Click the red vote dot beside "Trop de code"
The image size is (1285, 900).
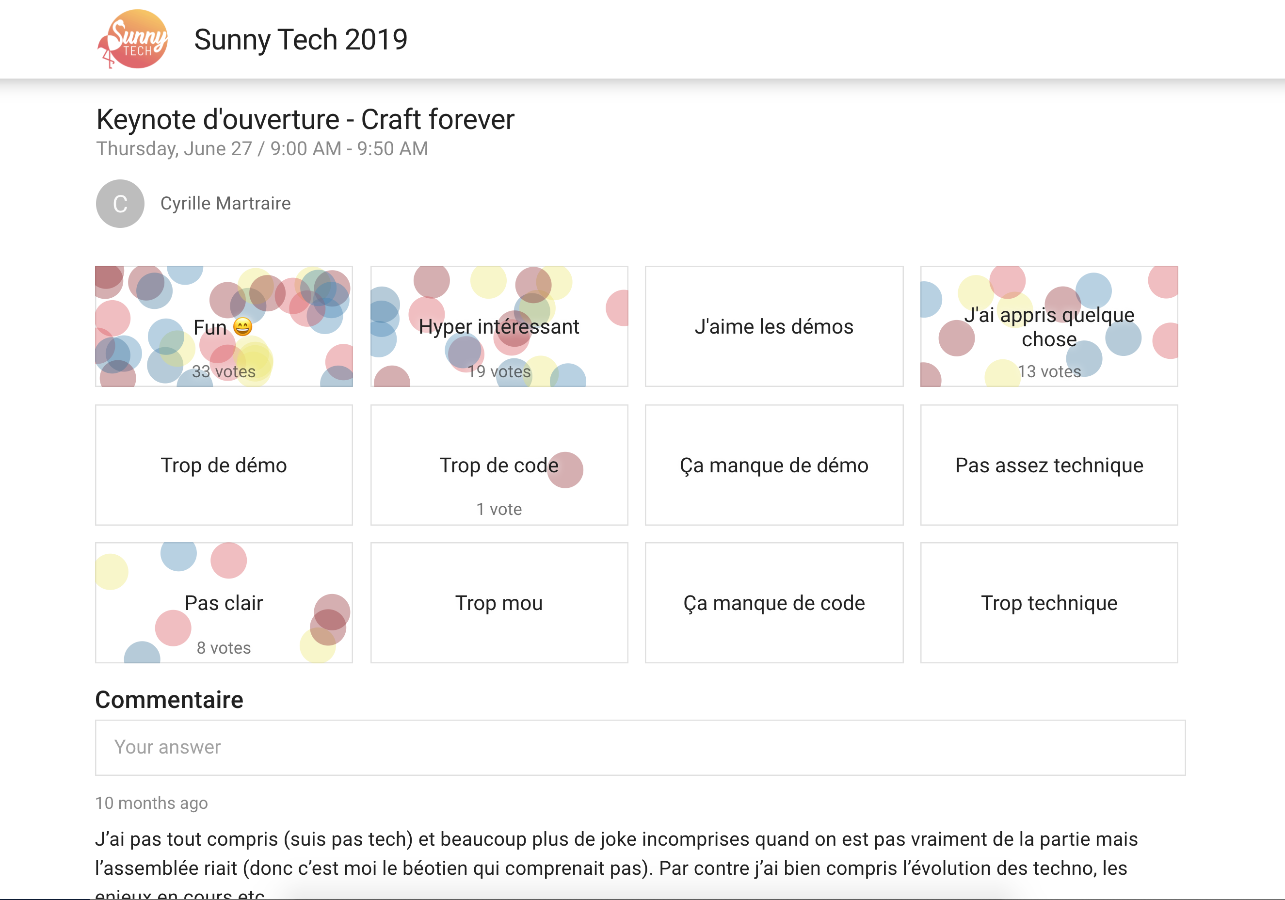click(x=565, y=470)
